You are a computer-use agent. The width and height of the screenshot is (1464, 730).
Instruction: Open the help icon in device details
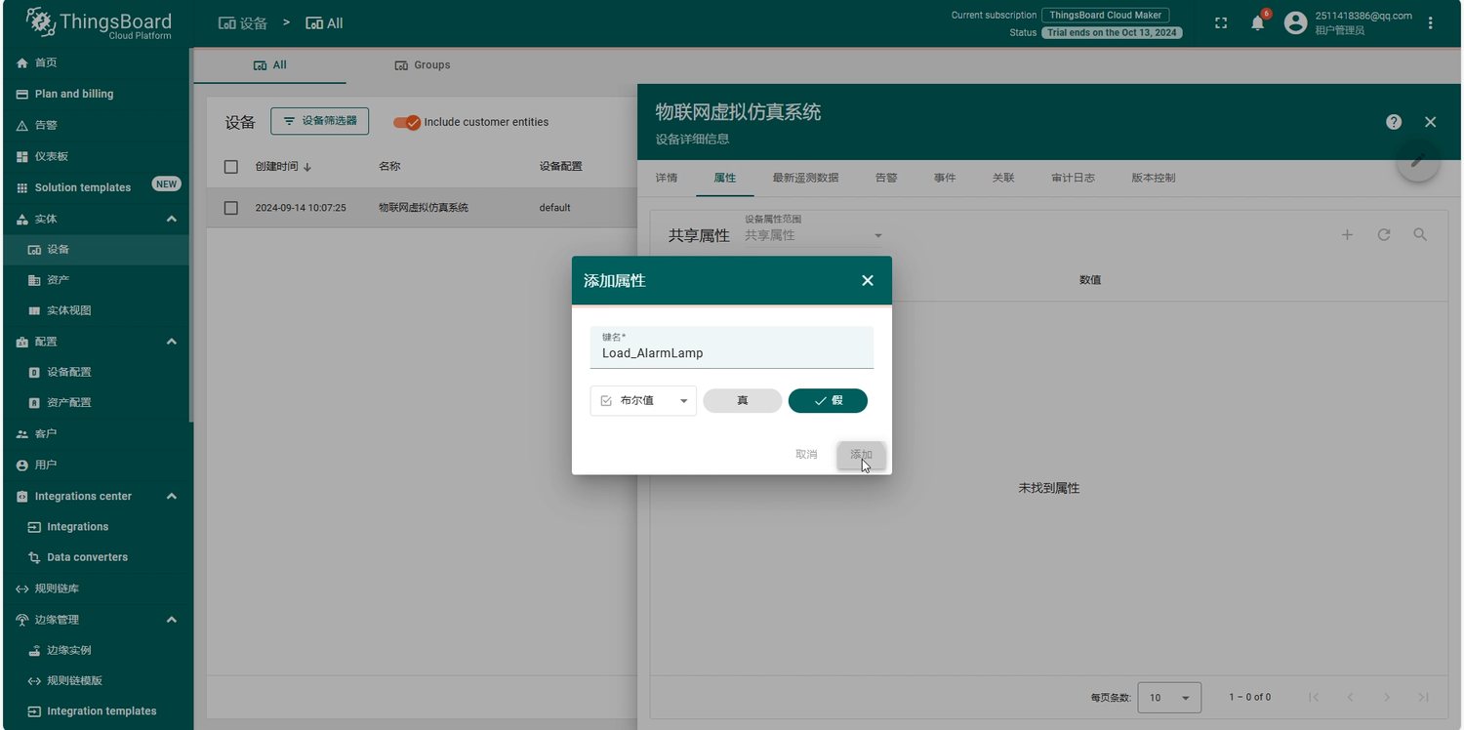pyautogui.click(x=1394, y=122)
